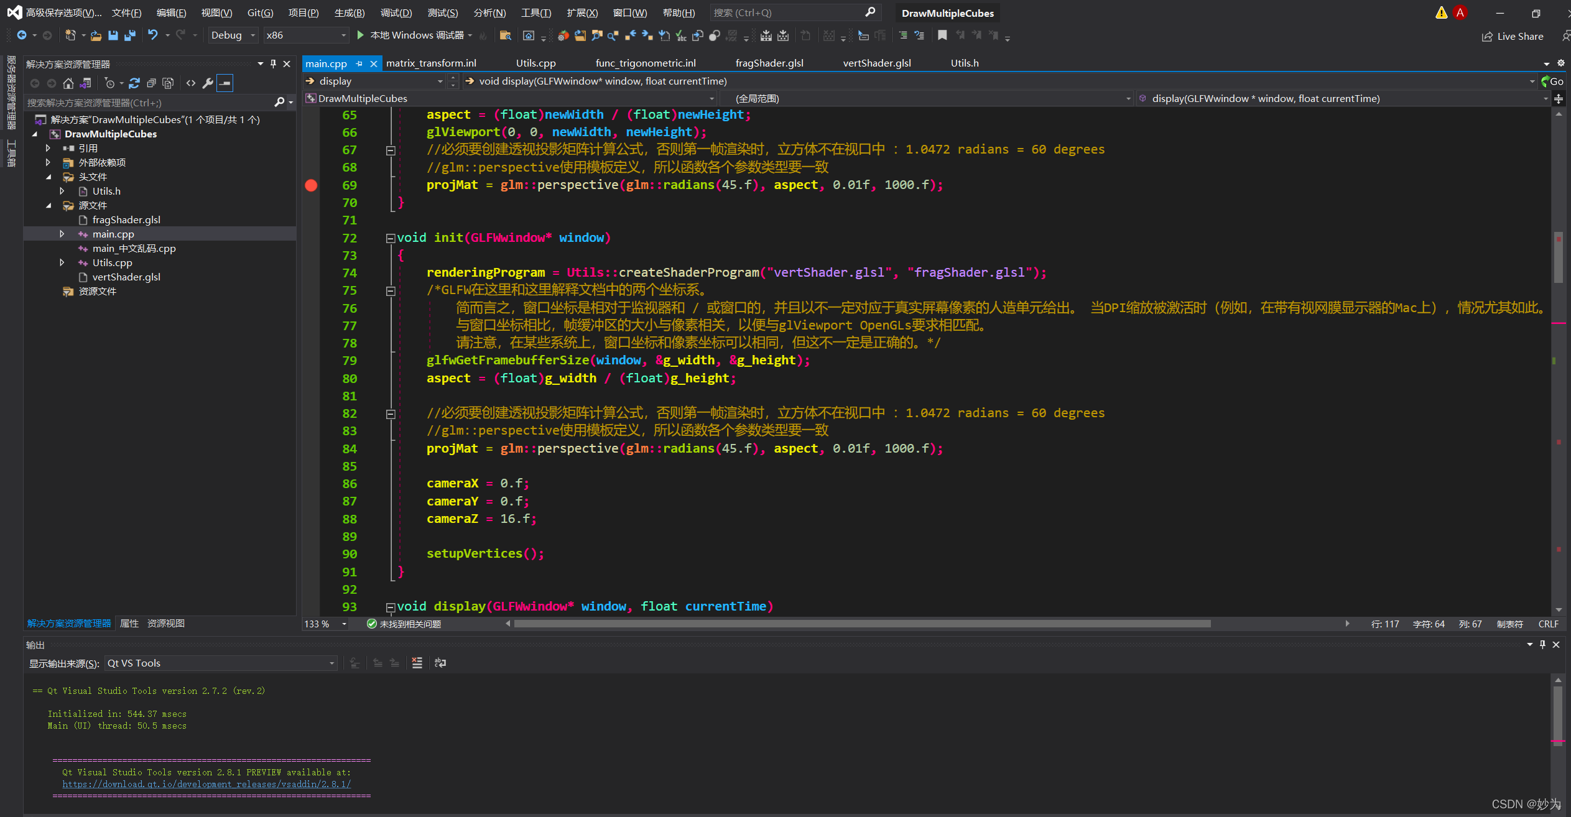The height and width of the screenshot is (817, 1571).
Task: Click the sync refresh icon in Solution Explorer
Action: [x=134, y=83]
